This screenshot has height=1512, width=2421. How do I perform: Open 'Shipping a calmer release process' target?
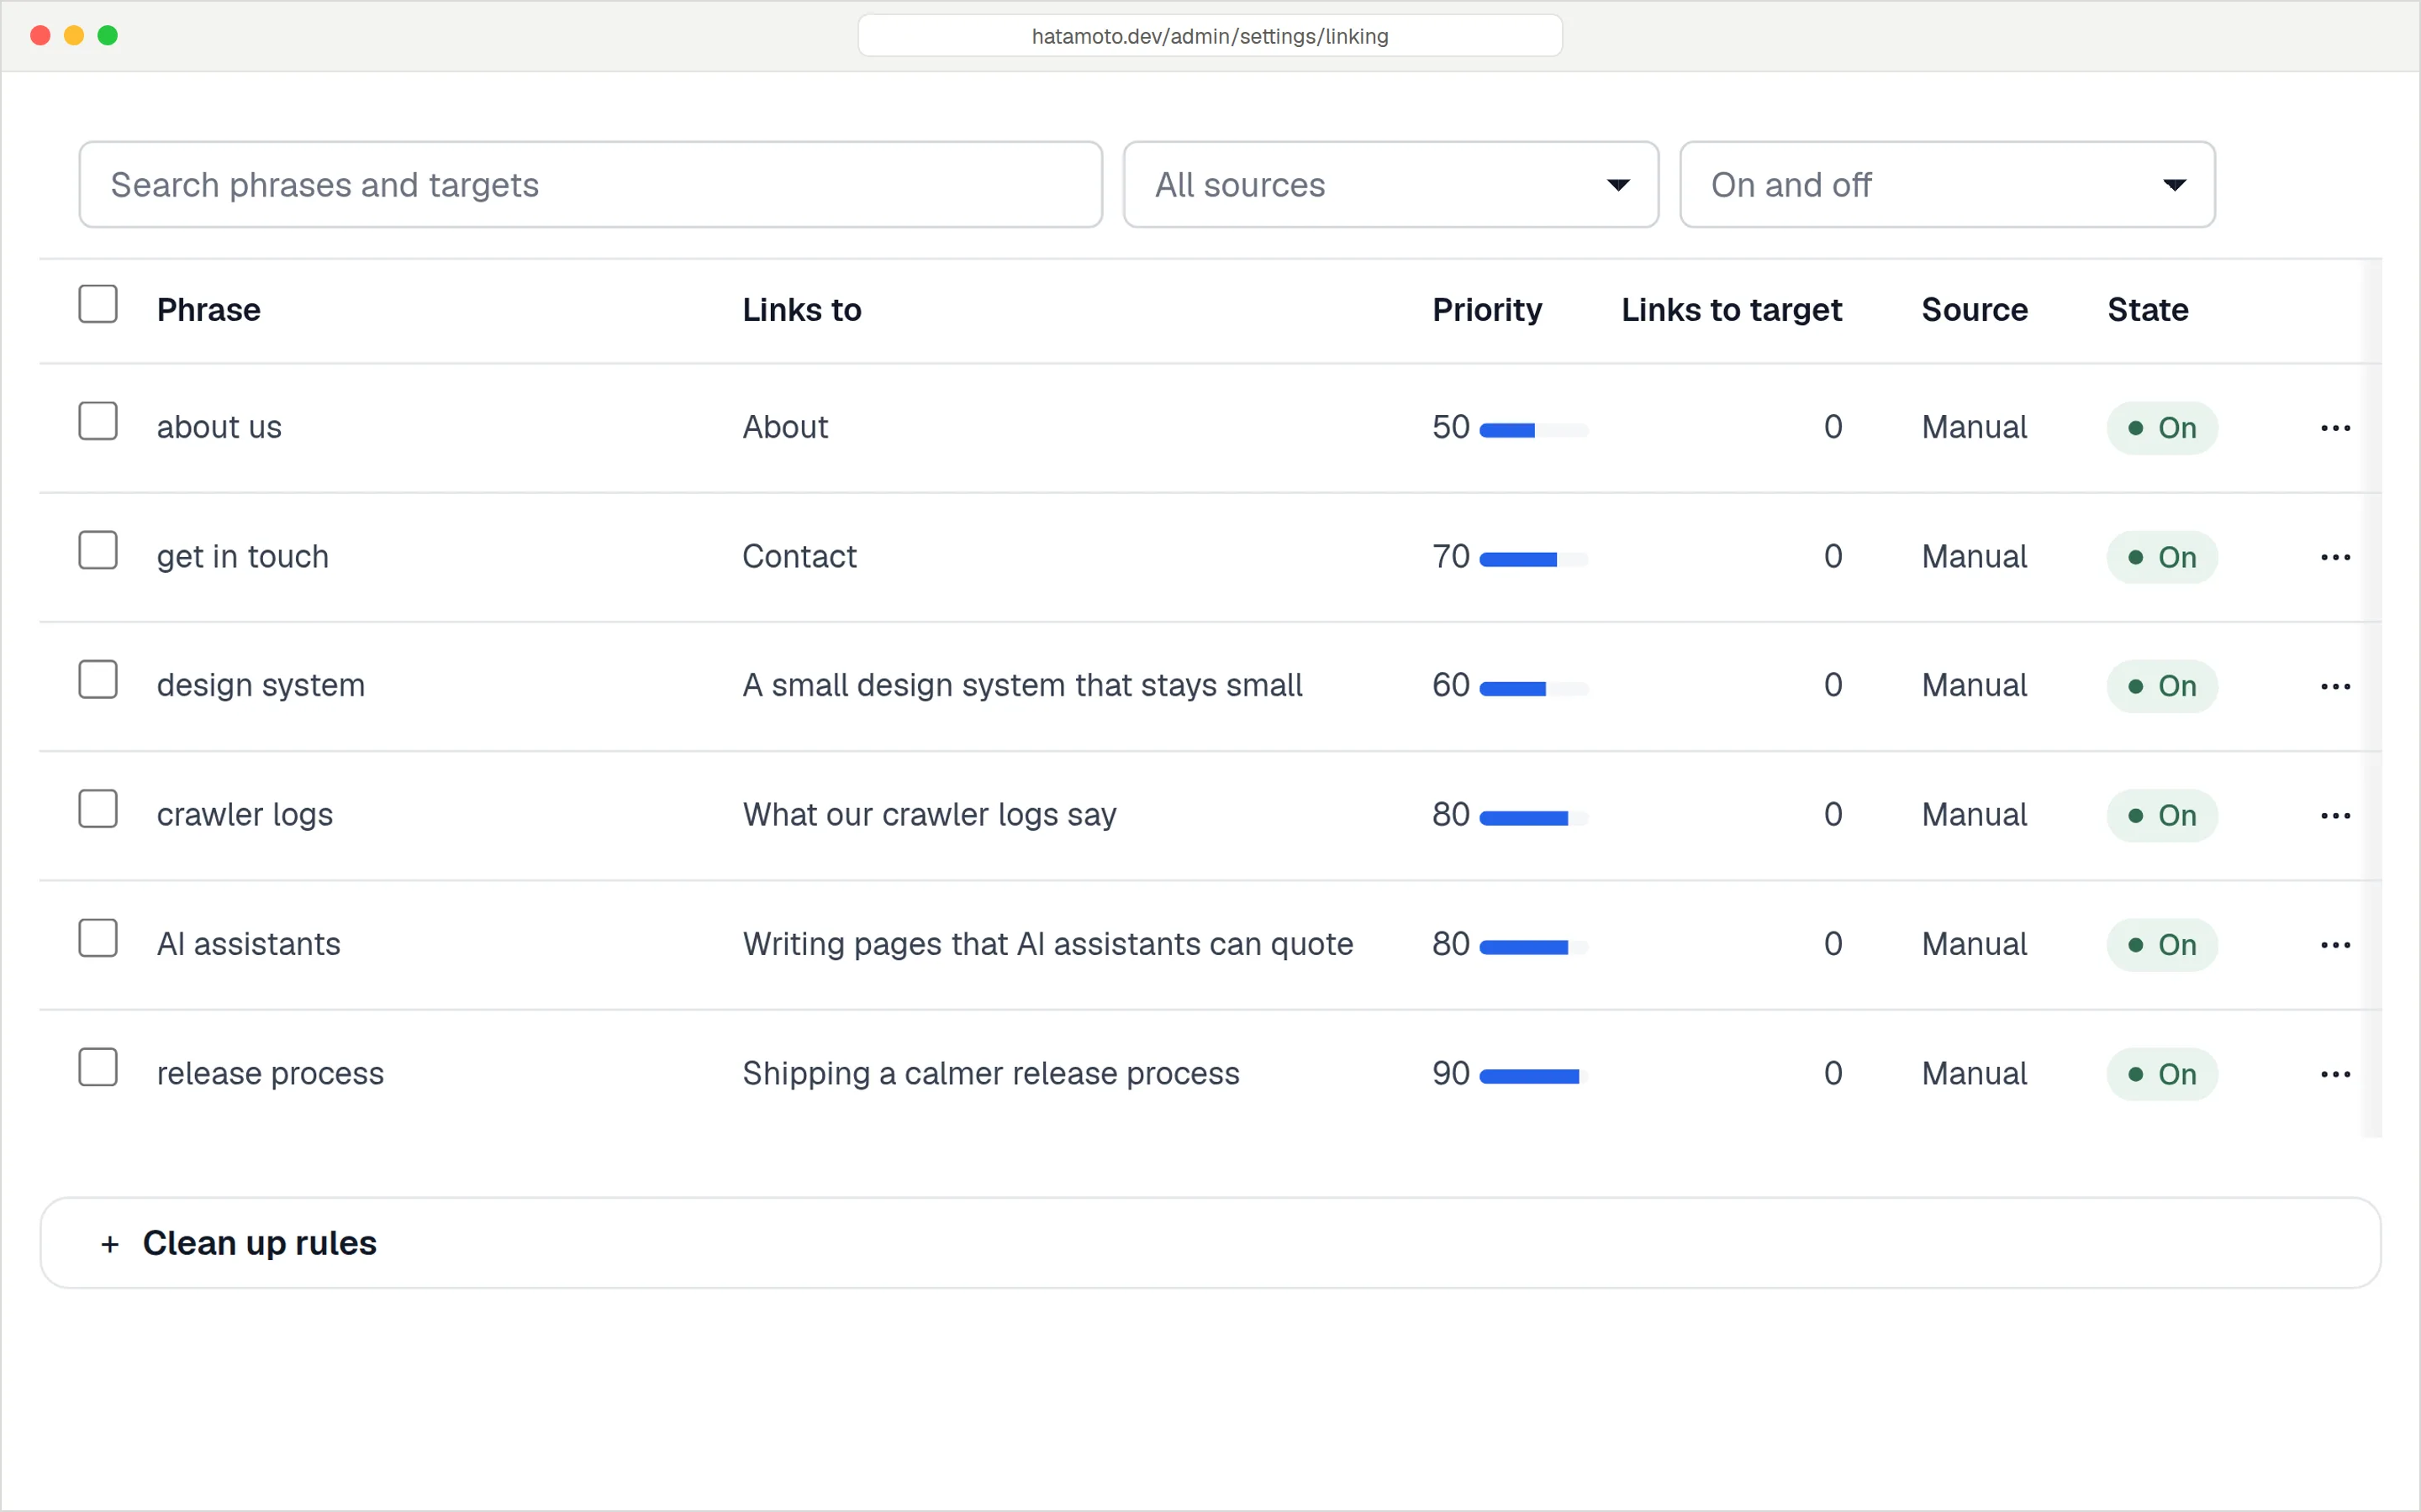[990, 1074]
